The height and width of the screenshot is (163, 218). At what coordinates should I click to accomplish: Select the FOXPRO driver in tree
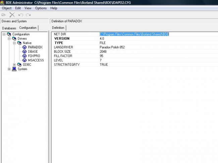[34, 56]
